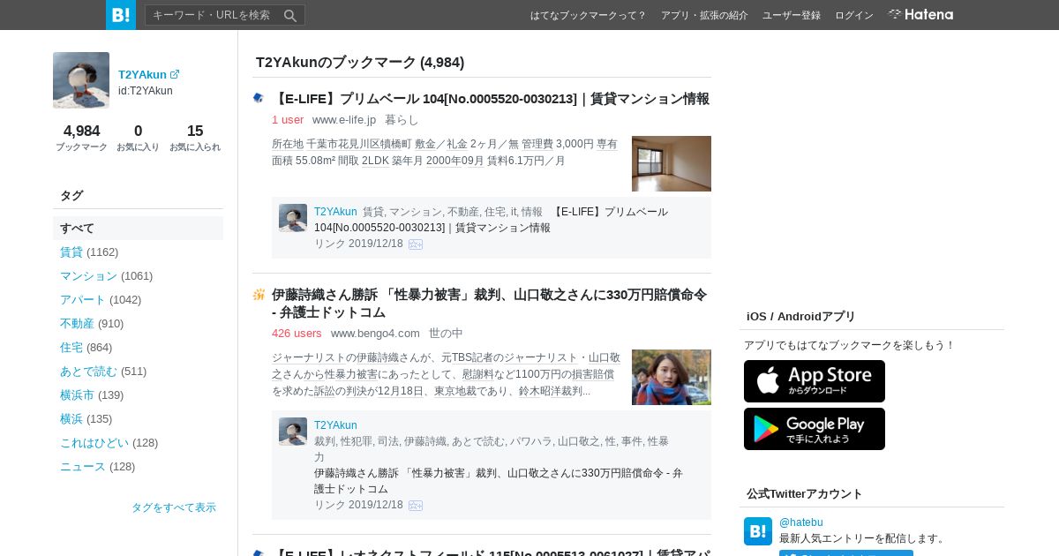Viewport: 1059px width, 556px height.
Task: Click T2YAkun name in the bengo4 comment
Action: pyautogui.click(x=335, y=425)
